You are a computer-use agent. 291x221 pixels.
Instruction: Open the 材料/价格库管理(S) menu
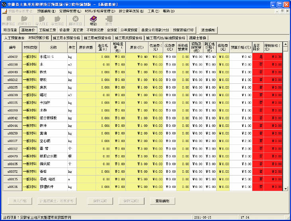(100, 11)
